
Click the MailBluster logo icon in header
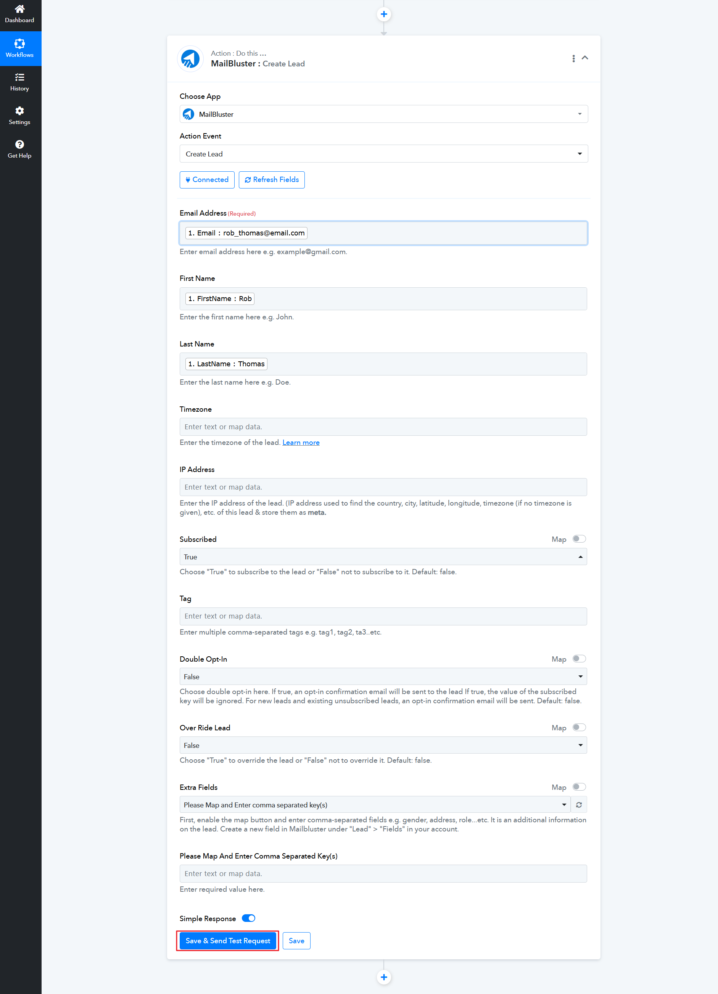click(x=190, y=58)
